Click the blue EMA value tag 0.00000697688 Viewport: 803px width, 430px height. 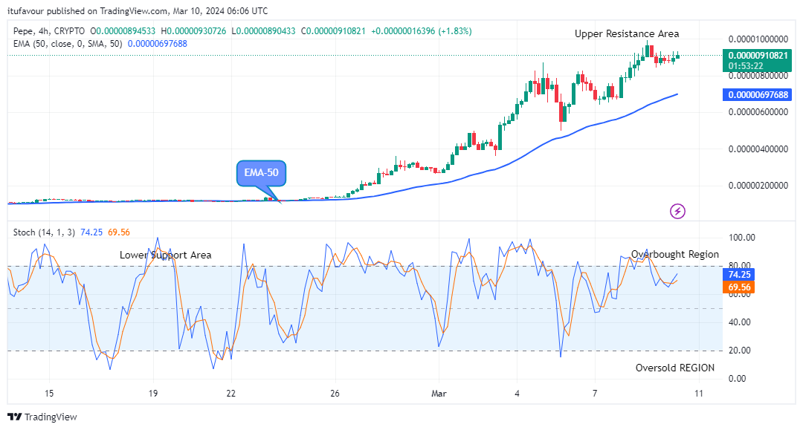pyautogui.click(x=758, y=94)
